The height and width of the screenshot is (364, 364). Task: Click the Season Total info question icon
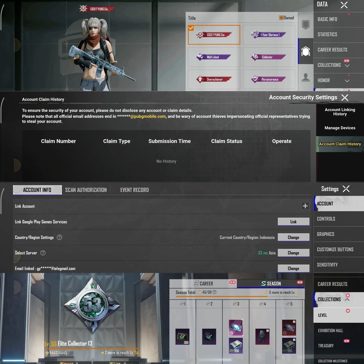pyautogui.click(x=214, y=292)
